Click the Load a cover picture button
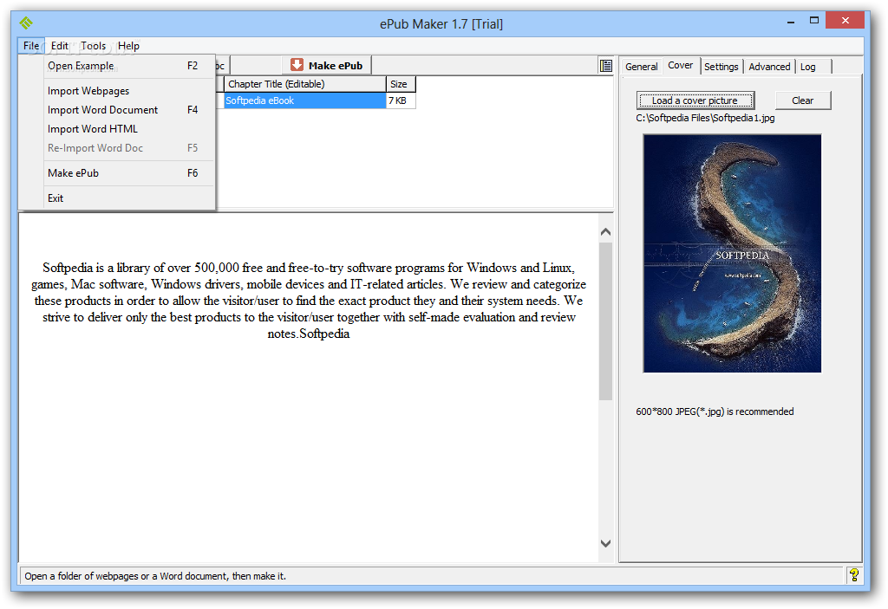Viewport: 888px width, 609px height. 695,100
